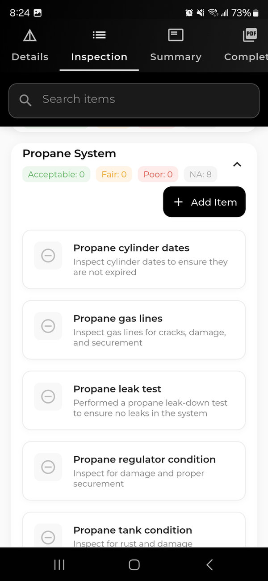Tap the Add Item button

click(x=204, y=202)
